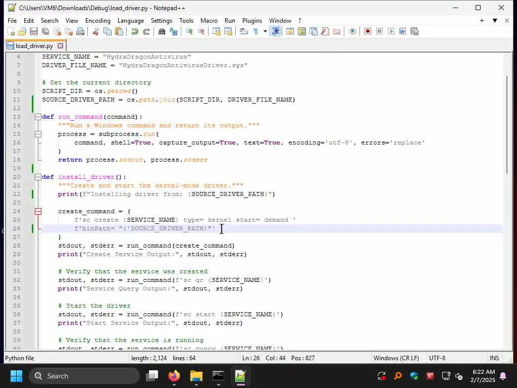Click the Redo toolbar icon
The image size is (517, 388).
(x=146, y=32)
